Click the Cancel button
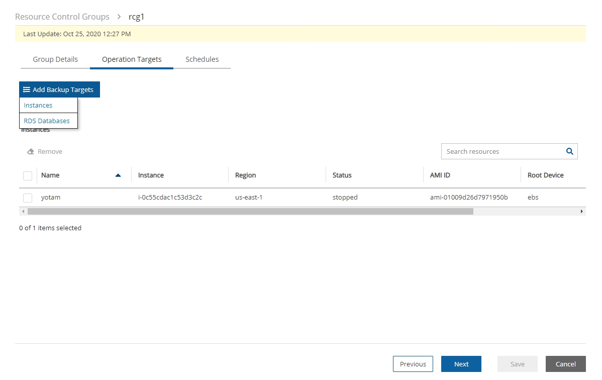This screenshot has width=602, height=380. pos(565,364)
